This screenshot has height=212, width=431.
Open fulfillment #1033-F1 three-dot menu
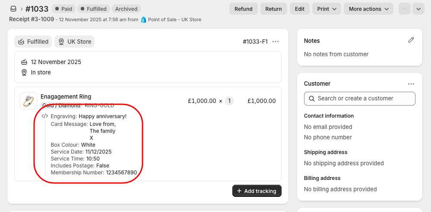276,42
